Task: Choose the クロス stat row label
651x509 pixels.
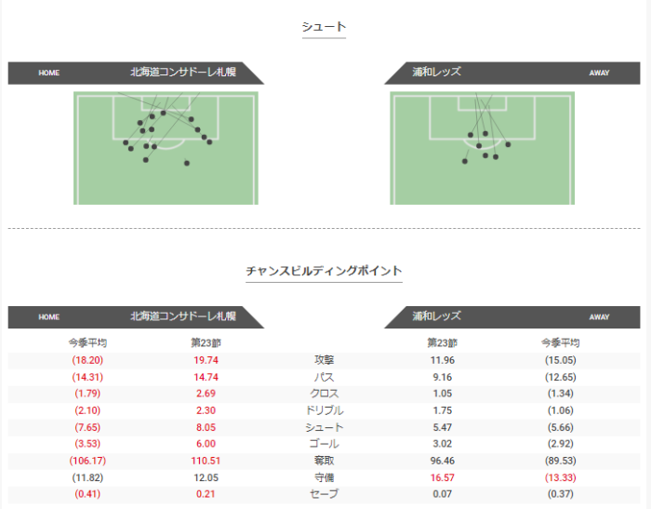Action: [x=324, y=394]
